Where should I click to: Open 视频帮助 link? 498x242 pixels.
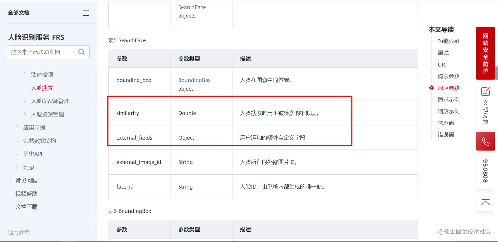click(26, 194)
